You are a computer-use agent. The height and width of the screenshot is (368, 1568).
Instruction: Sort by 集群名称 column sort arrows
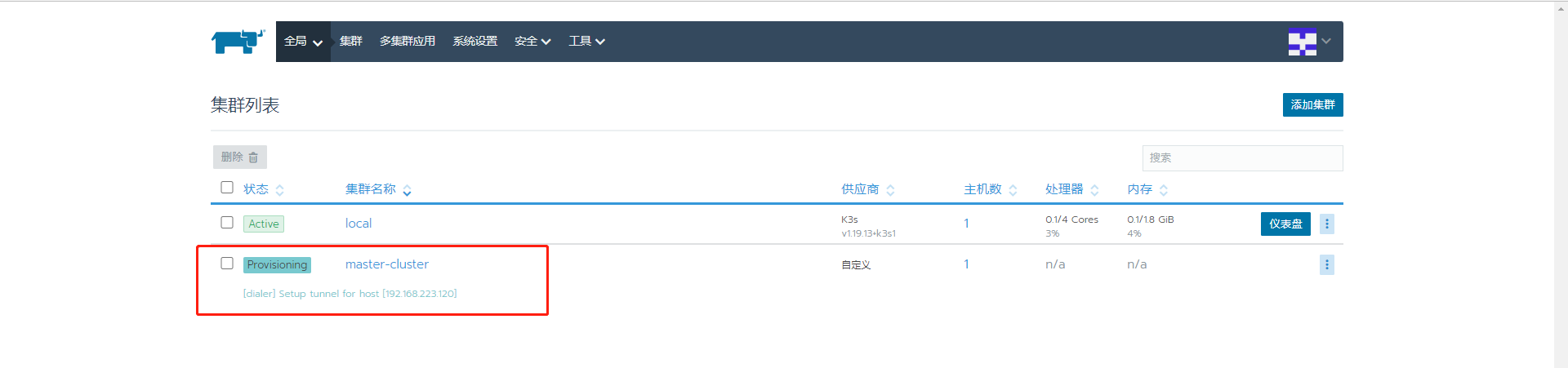[x=407, y=190]
